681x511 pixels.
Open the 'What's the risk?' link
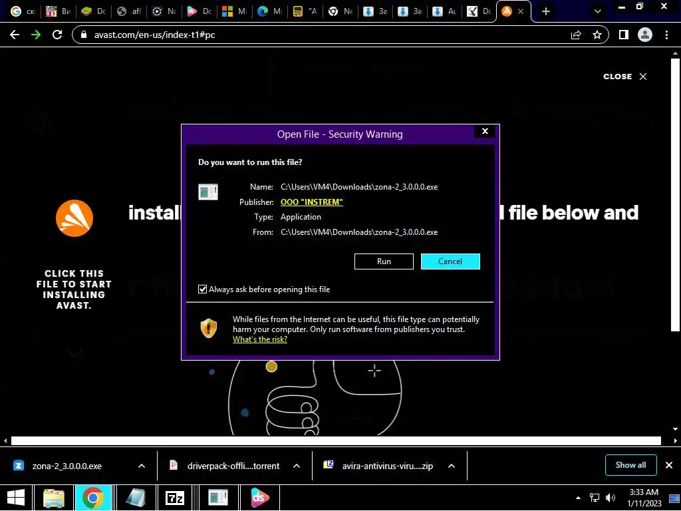260,339
